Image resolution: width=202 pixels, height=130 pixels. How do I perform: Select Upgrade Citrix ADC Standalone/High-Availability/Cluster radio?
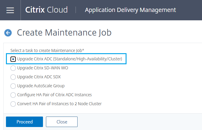point(13,59)
